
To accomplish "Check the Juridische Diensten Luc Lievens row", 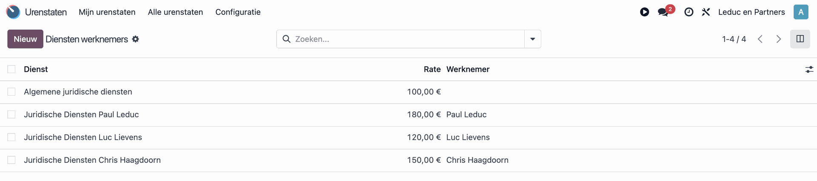I will 11,137.
